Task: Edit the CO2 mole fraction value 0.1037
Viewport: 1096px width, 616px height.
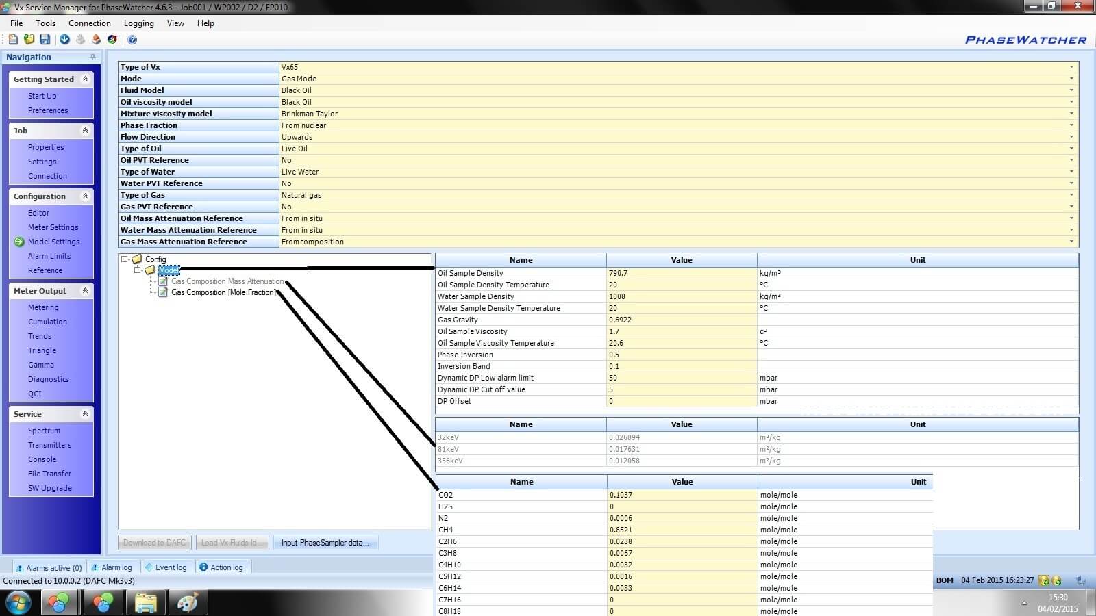Action: (682, 495)
